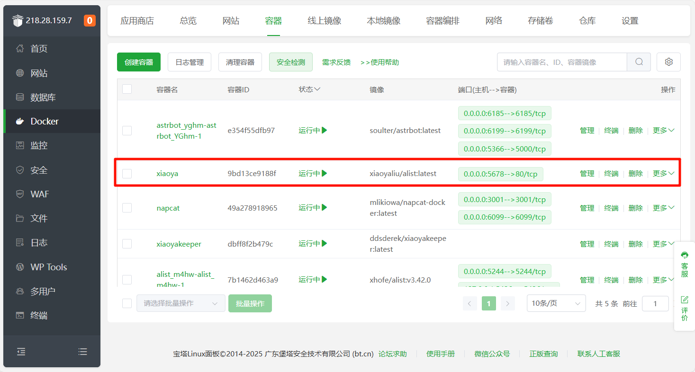
Task: Click the 评价 feedback edit icon
Action: 685,300
